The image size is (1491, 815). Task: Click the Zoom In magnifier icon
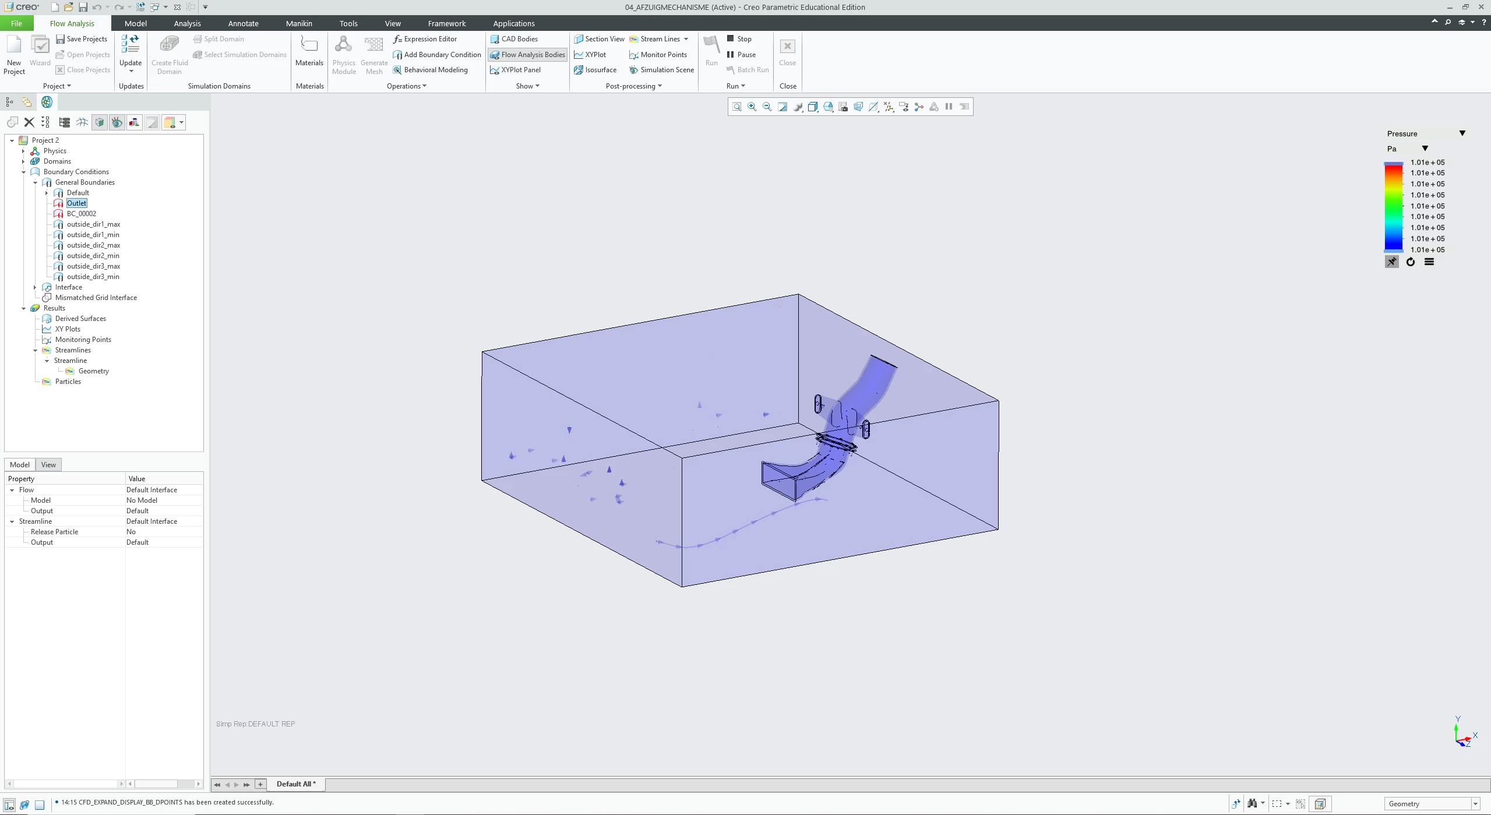tap(752, 107)
